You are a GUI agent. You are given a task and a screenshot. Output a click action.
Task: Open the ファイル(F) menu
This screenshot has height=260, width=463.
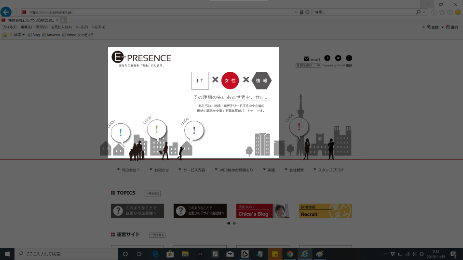pos(10,27)
